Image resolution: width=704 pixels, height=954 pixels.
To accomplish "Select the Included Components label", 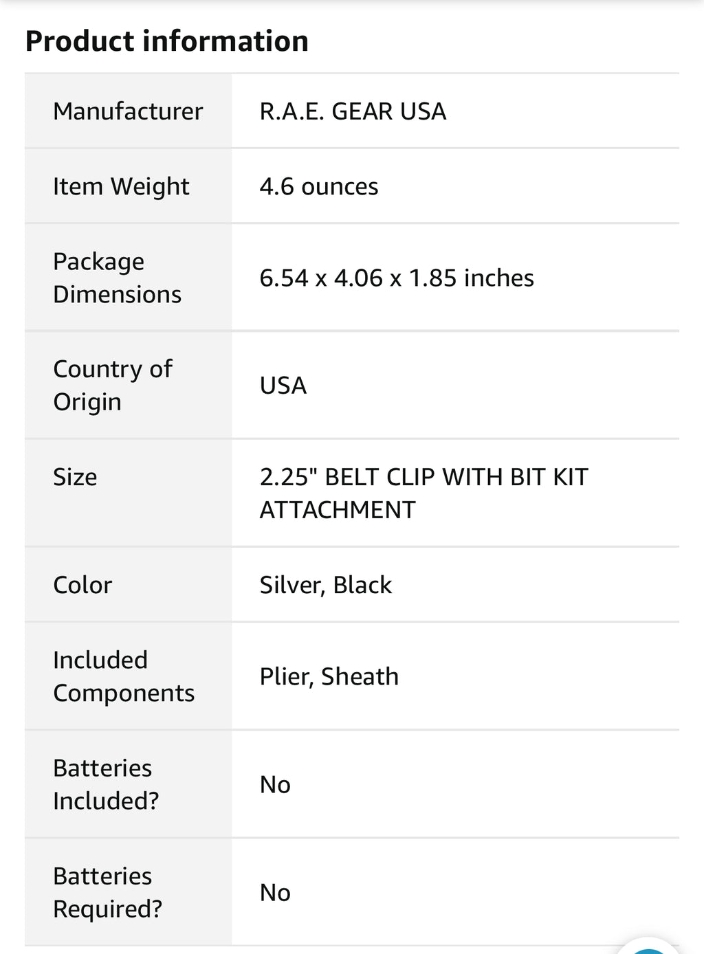I will click(124, 676).
